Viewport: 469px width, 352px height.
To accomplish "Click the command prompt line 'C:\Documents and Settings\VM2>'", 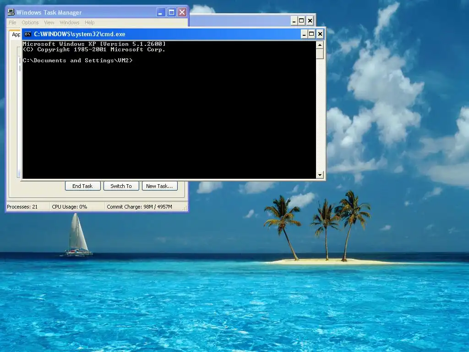I will 77,60.
